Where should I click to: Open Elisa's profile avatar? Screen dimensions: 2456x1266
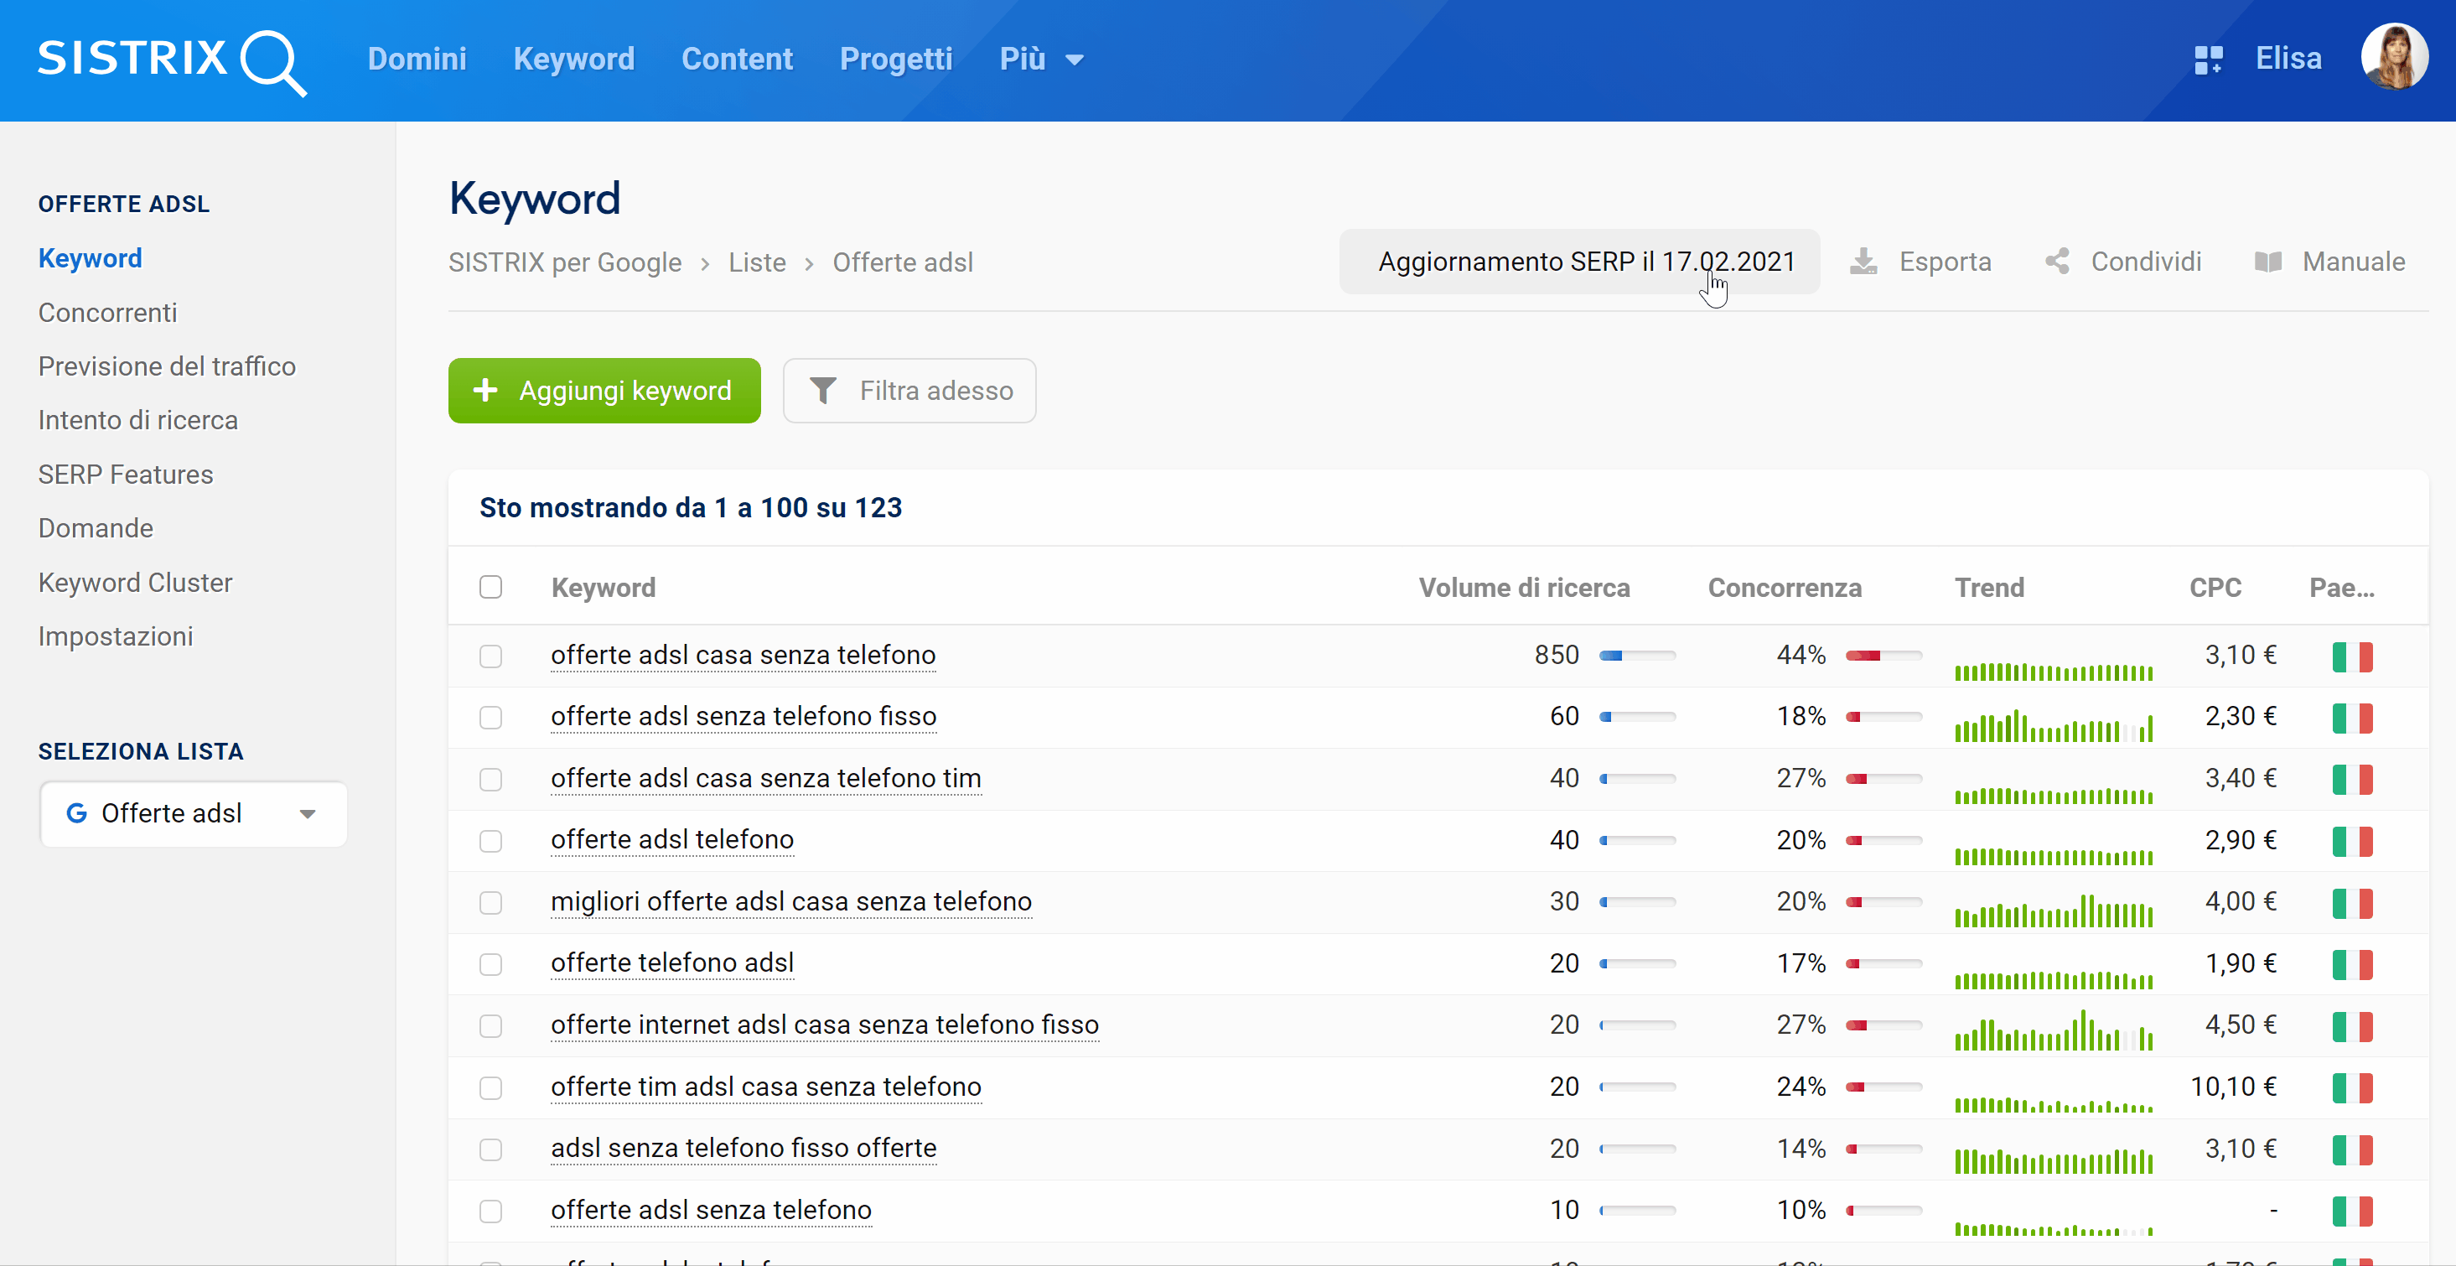coord(2394,57)
